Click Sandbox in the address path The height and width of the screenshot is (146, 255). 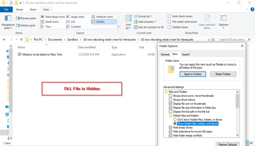pyautogui.click(x=72, y=40)
